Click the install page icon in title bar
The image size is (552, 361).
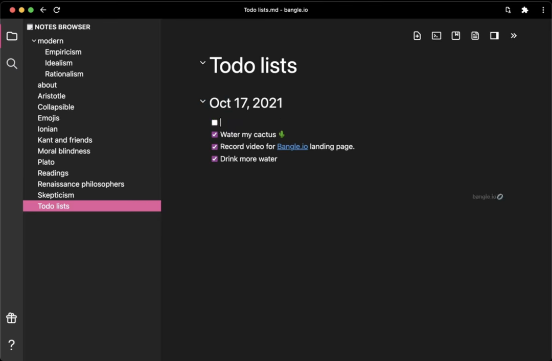click(508, 10)
